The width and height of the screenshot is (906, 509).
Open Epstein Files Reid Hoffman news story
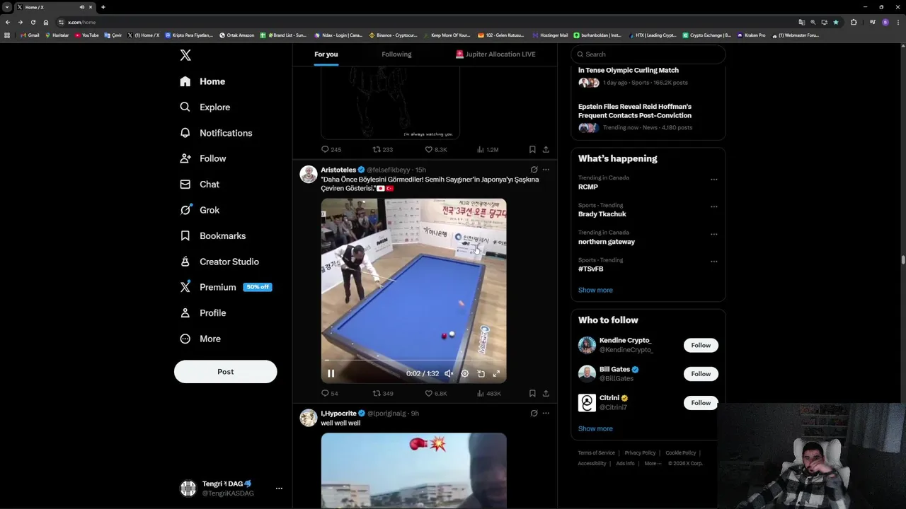click(x=635, y=111)
